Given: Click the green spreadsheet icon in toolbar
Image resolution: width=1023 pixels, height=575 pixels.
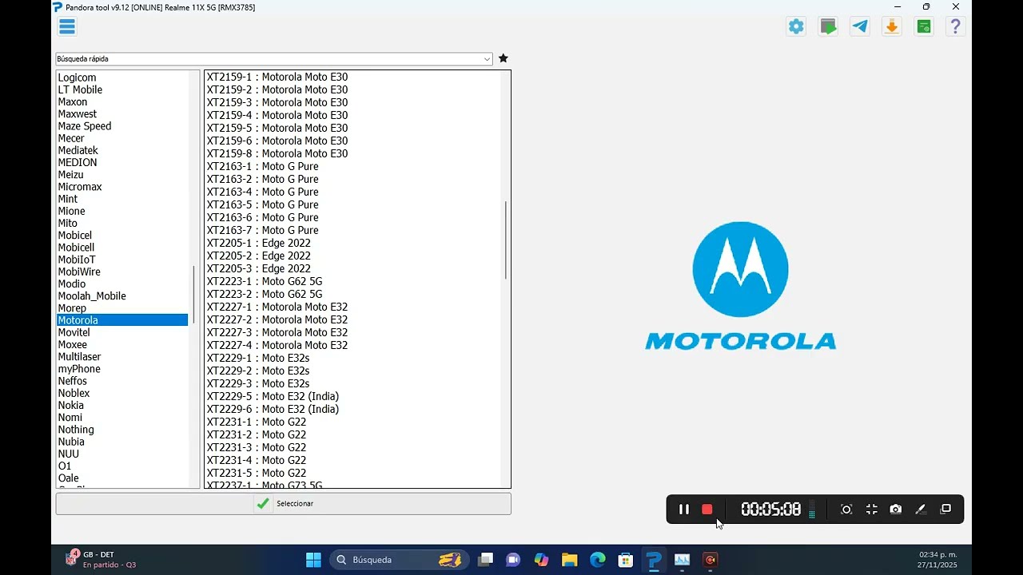Looking at the screenshot, I should (924, 26).
